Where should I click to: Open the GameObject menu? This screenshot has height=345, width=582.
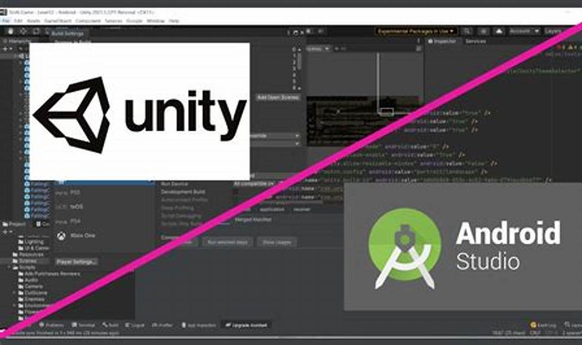pos(58,21)
